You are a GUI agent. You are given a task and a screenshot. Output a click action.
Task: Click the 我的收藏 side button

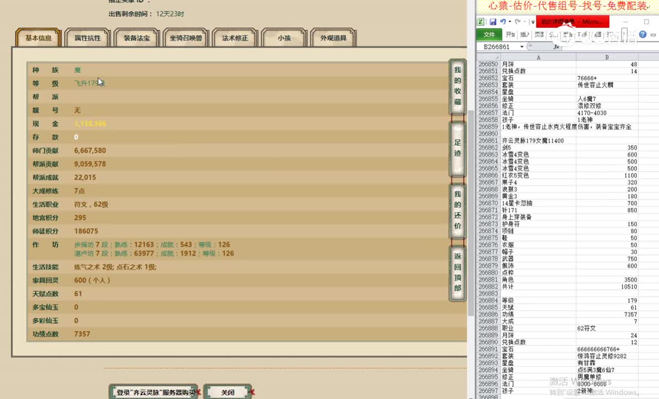pos(458,86)
